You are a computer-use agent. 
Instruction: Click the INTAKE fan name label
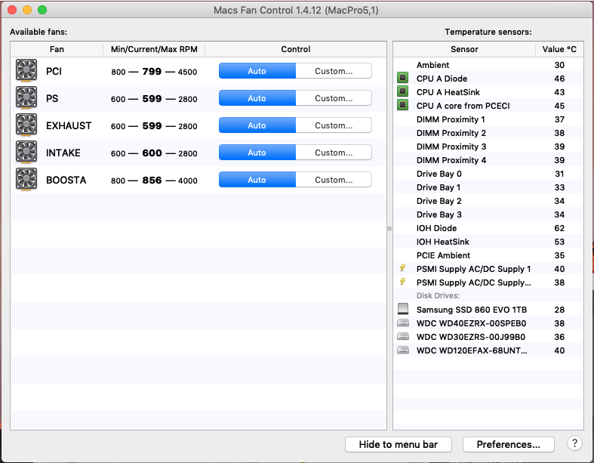[x=63, y=153]
